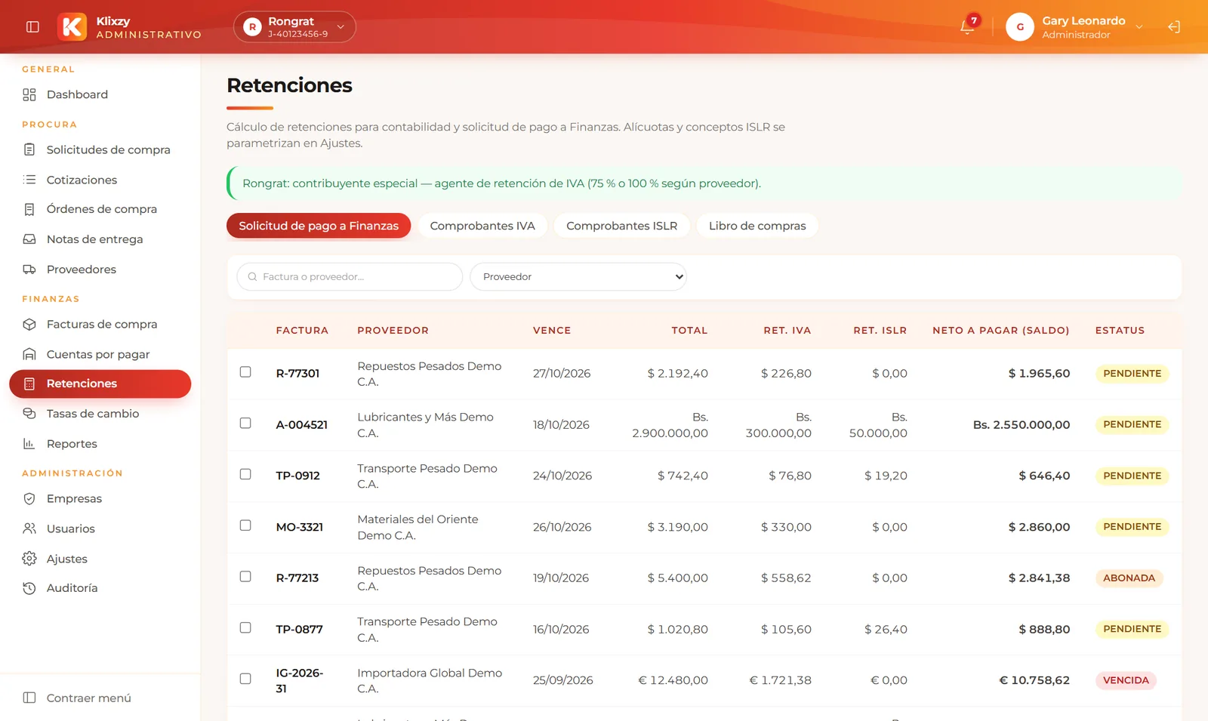Screen dimensions: 1208x721
Task: Check the TP-0877 row checkbox
Action: [245, 627]
